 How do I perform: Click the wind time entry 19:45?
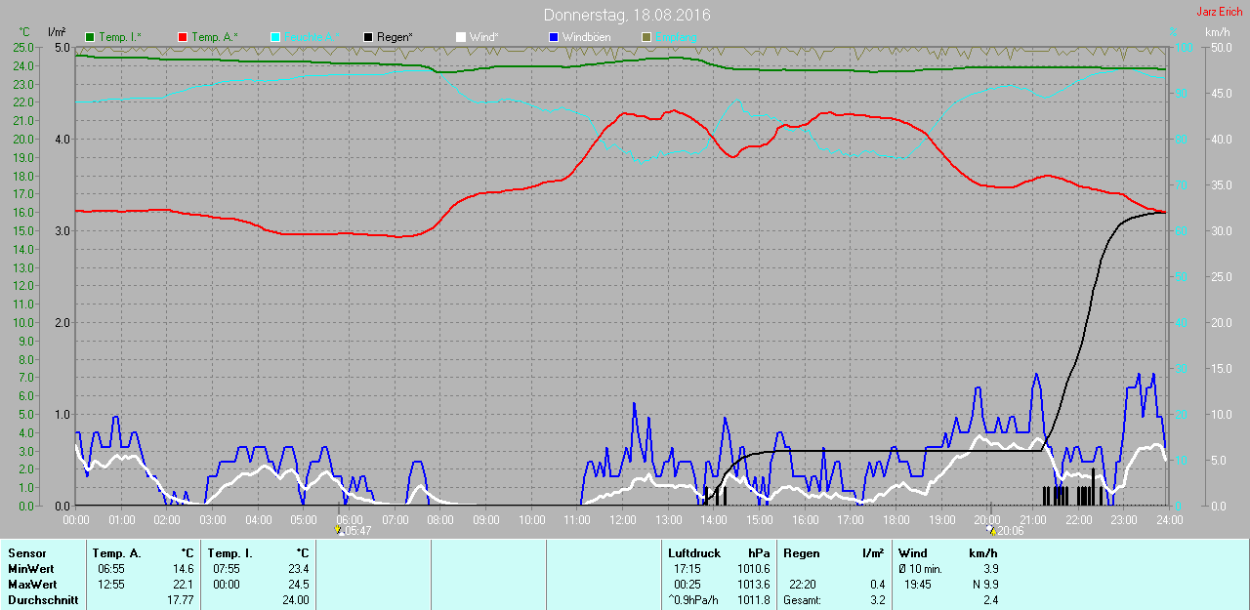click(x=918, y=585)
